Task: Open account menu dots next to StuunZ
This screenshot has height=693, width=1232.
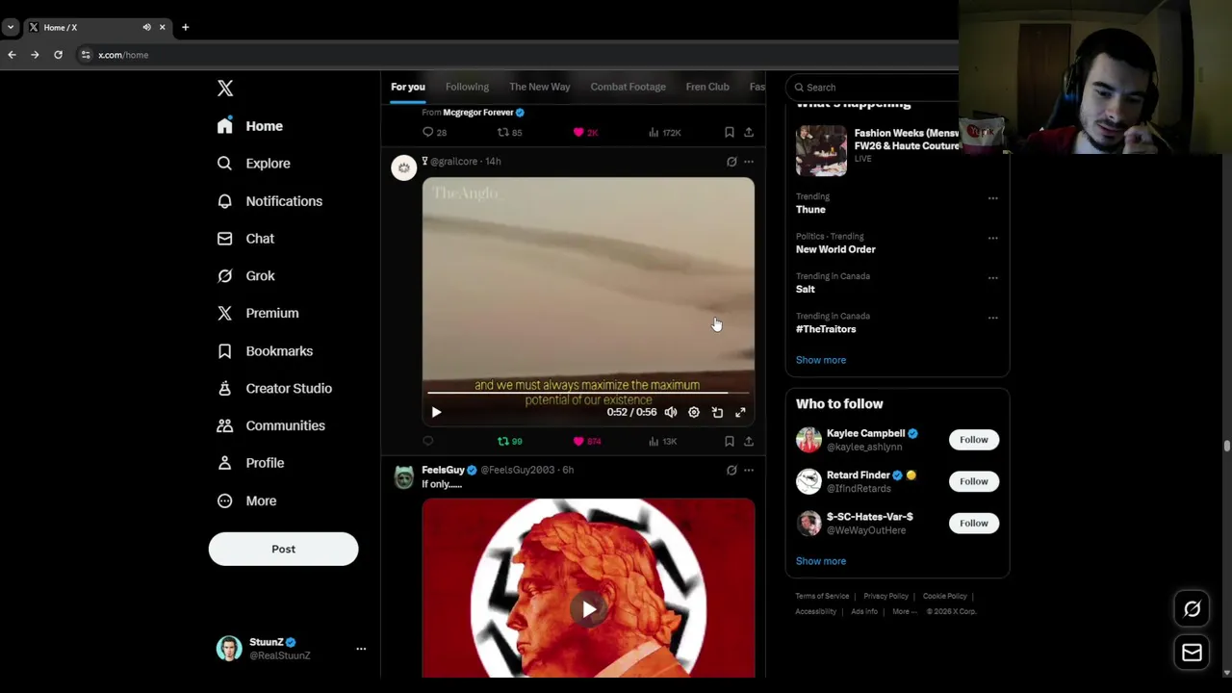Action: (x=361, y=649)
